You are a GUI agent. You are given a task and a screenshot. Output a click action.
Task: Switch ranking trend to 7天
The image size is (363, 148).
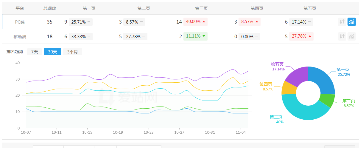point(35,52)
